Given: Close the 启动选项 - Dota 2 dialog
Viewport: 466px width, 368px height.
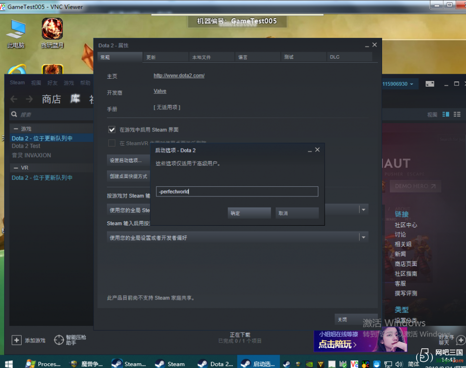Looking at the screenshot, I should [317, 149].
